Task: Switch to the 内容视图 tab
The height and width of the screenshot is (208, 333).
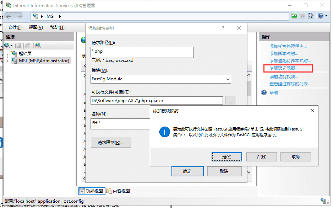Action: point(118,191)
